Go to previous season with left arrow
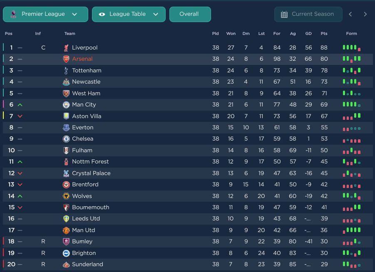Viewport: 375px width, 272px height. (x=350, y=14)
